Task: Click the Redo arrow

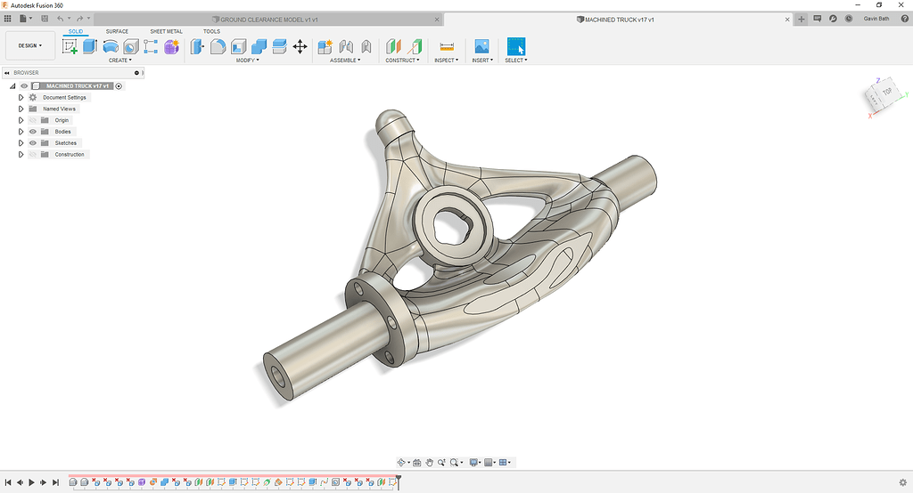Action: [79, 19]
